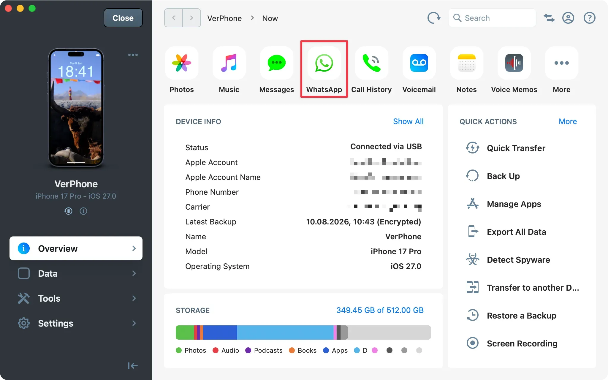Screen dimensions: 608x380
Task: Open the Voicemail icon
Action: tap(419, 63)
